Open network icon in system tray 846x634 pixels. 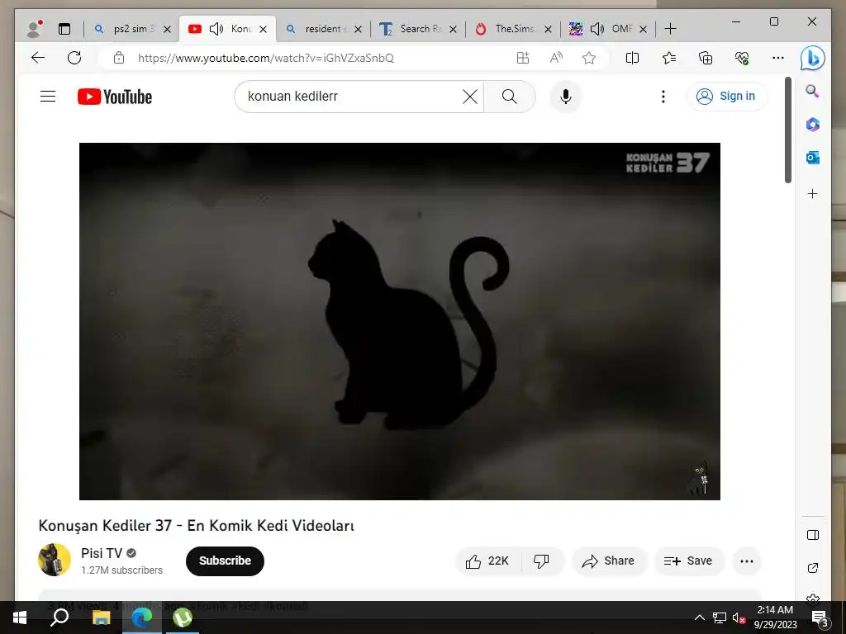pos(720,617)
